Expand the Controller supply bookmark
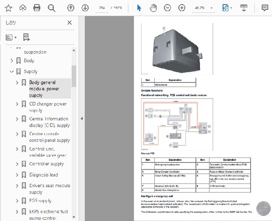This screenshot has height=221, width=272. (x=17, y=164)
